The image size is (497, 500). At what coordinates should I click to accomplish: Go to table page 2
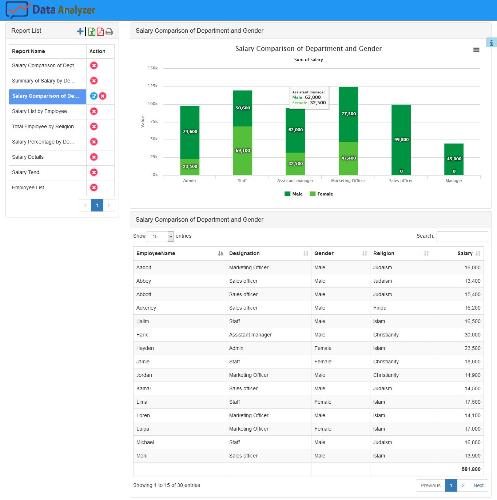pos(463,485)
